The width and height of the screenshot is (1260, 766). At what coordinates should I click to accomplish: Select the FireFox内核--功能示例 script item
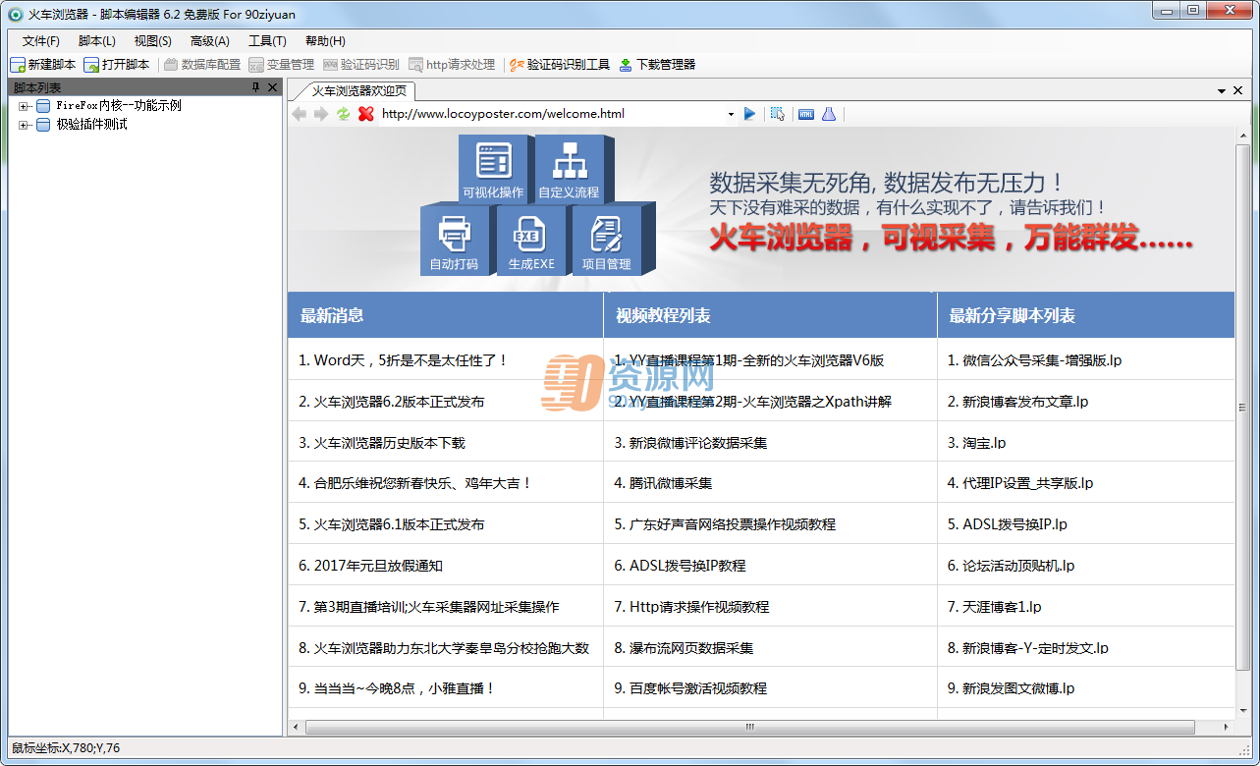(118, 106)
